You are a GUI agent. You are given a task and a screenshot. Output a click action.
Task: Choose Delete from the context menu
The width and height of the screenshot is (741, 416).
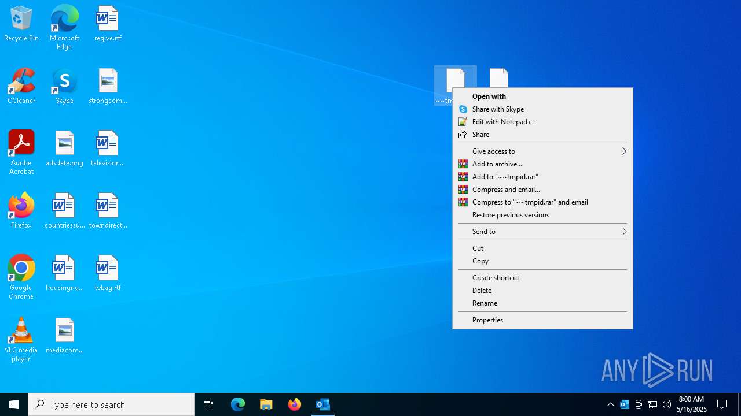[x=542, y=291]
